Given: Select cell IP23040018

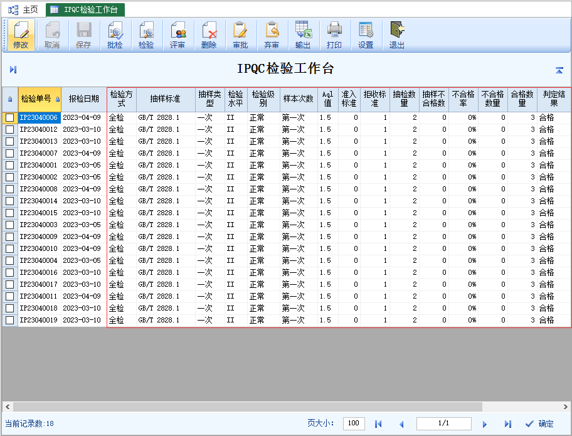Looking at the screenshot, I should point(40,308).
